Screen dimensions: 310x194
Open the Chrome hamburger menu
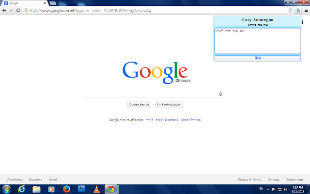click(306, 10)
